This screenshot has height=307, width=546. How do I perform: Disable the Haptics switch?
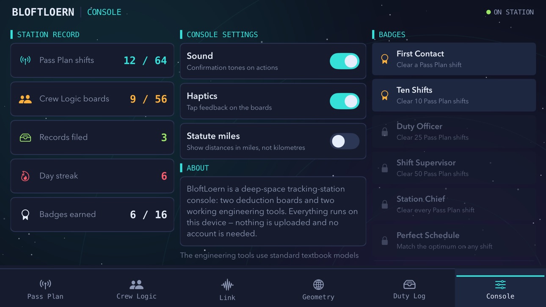345,101
